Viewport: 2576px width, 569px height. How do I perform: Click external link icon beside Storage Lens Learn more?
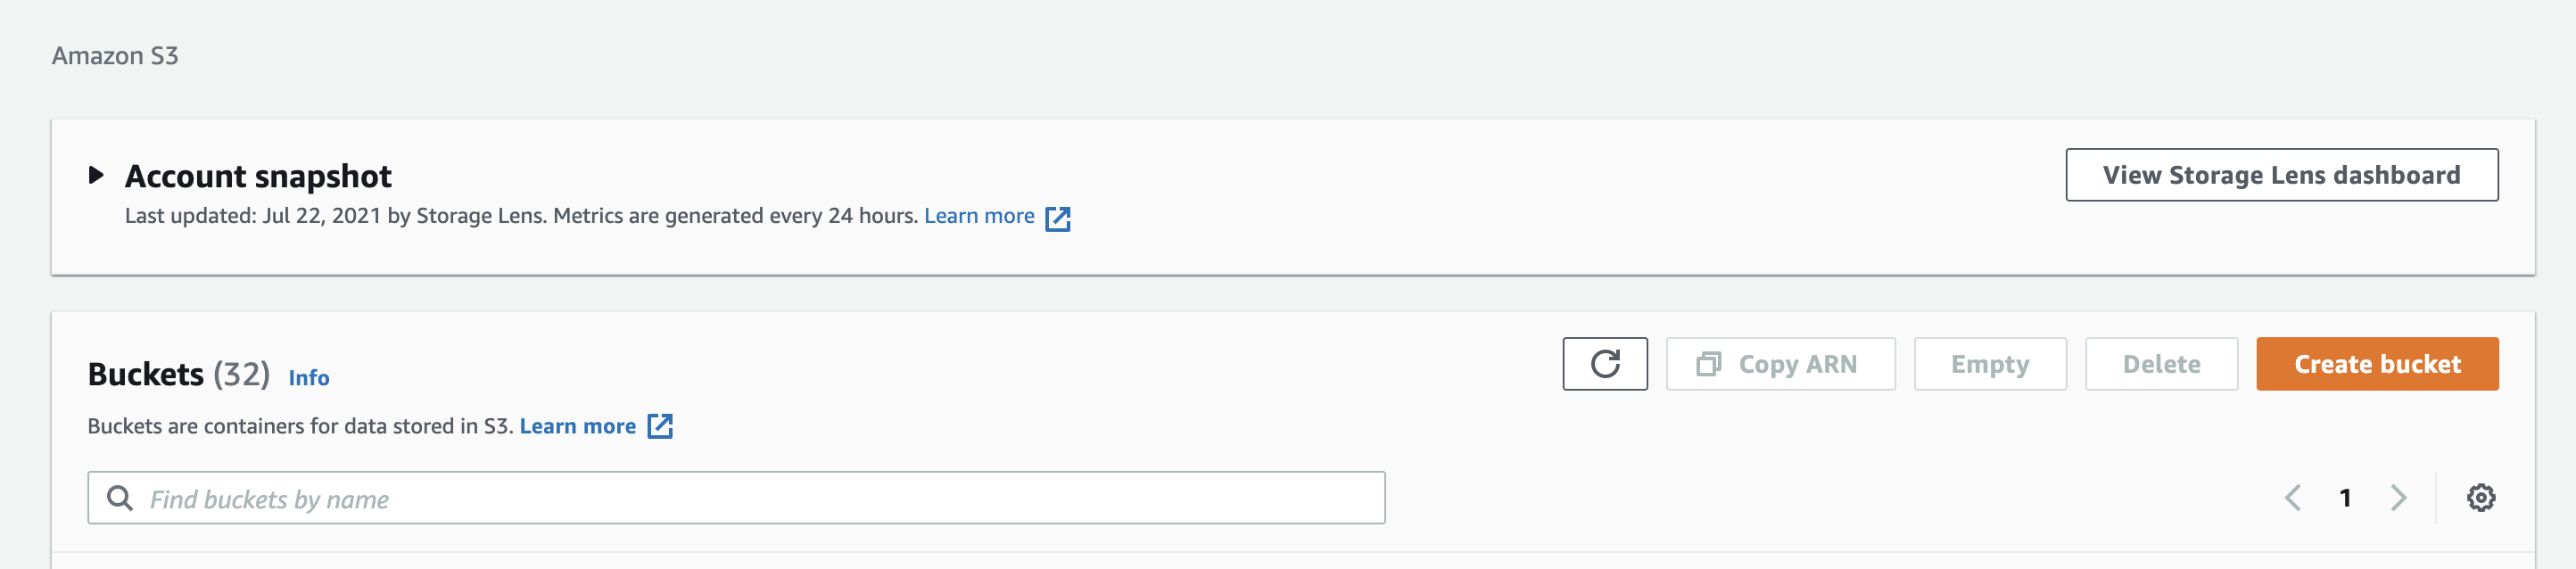1057,218
